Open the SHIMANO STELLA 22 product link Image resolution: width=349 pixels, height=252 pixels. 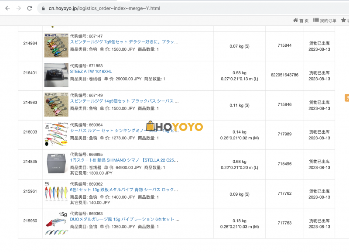(x=124, y=160)
